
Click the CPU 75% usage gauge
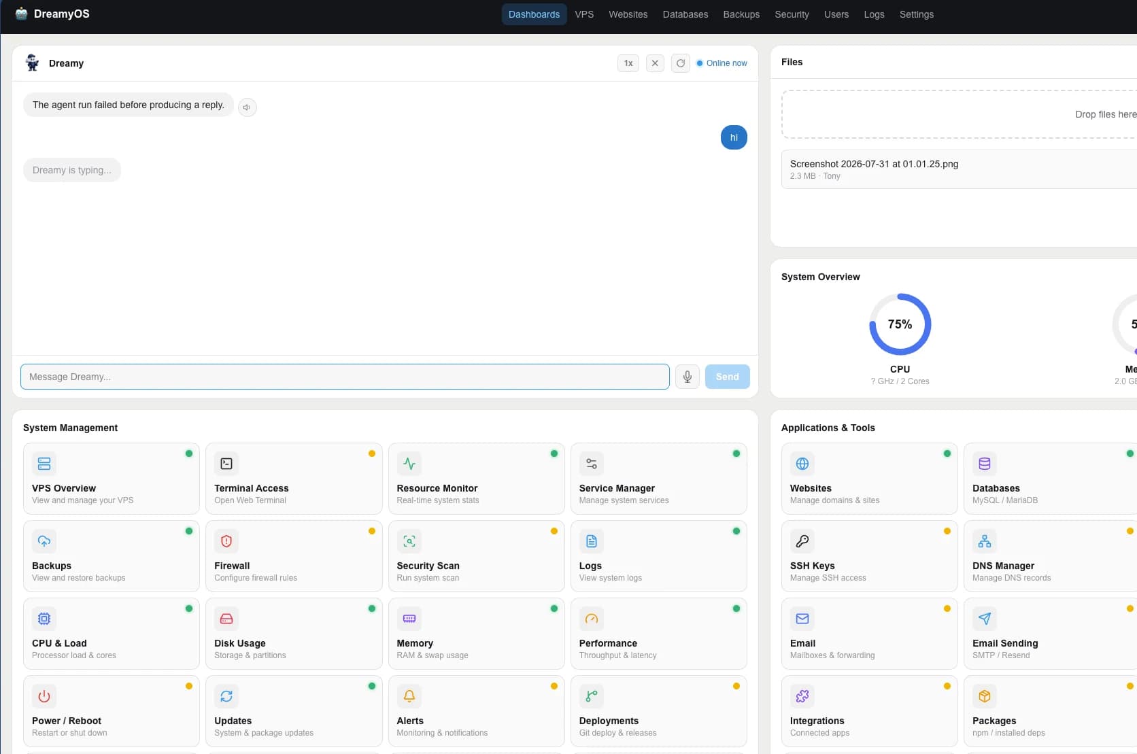900,324
